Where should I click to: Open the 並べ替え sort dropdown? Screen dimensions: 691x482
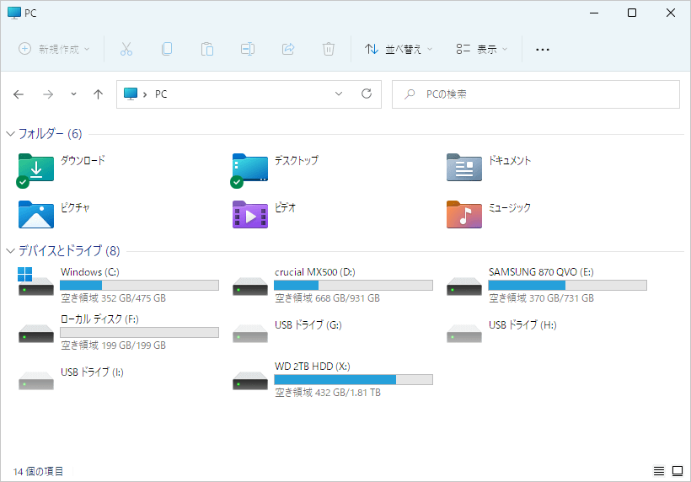click(x=398, y=49)
